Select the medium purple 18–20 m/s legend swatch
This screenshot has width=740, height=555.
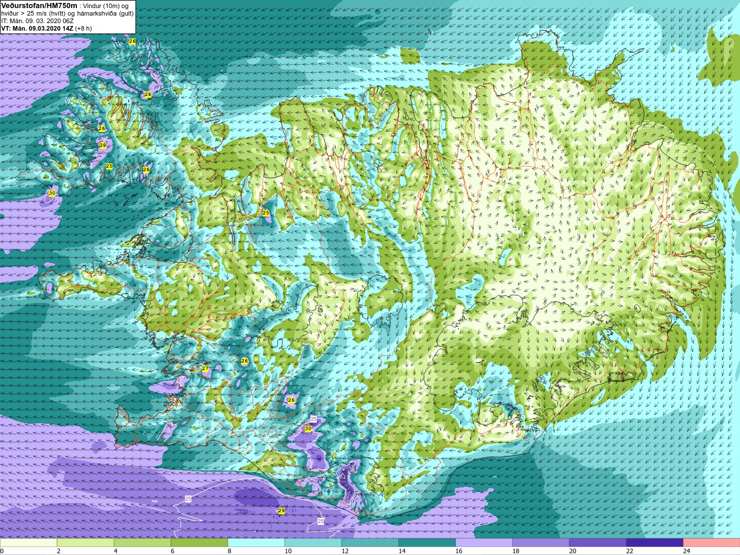coord(541,543)
